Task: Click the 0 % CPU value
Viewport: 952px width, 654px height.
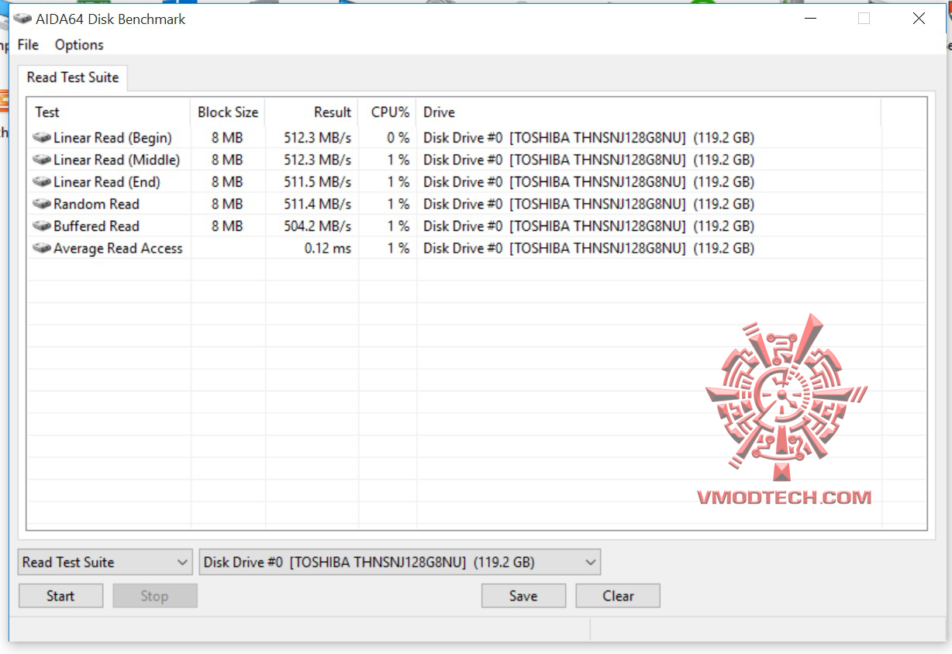Action: click(398, 138)
